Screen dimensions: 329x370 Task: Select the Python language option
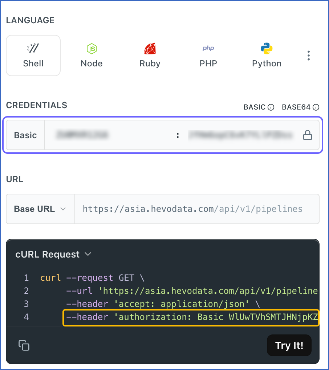(267, 56)
